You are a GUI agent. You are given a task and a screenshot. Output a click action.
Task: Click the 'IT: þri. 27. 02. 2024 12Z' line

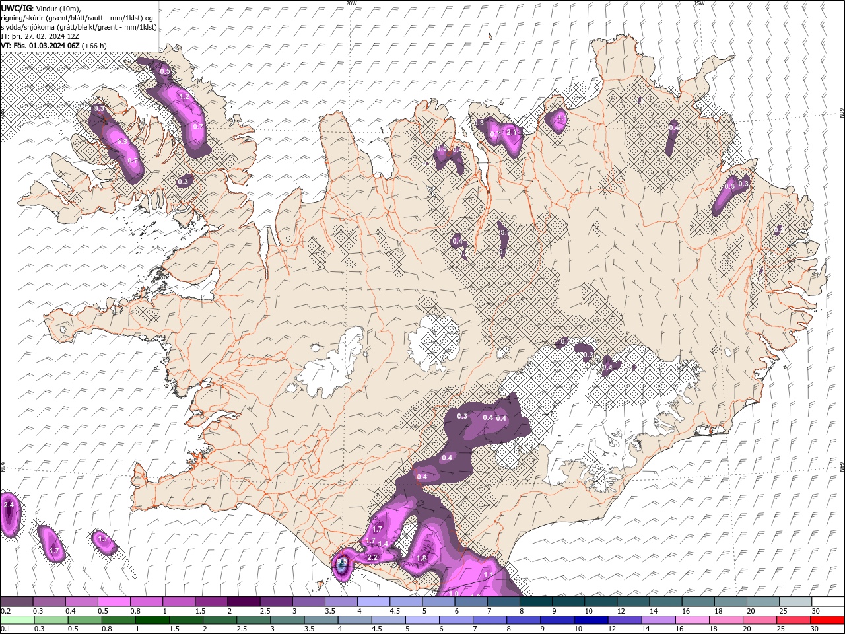(x=40, y=36)
